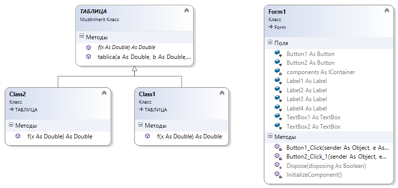The height and width of the screenshot is (188, 398).
Task: Click the inheritance arrow below ТАБЛИЦА
Action: click(x=134, y=69)
